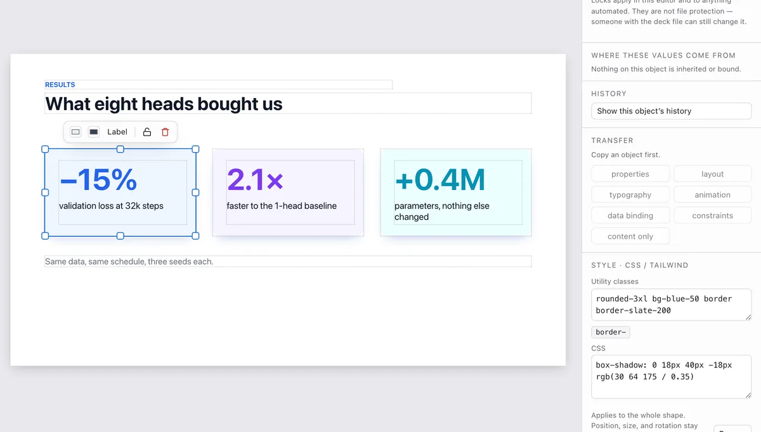
Task: Select the −15% stat number
Action: point(98,180)
